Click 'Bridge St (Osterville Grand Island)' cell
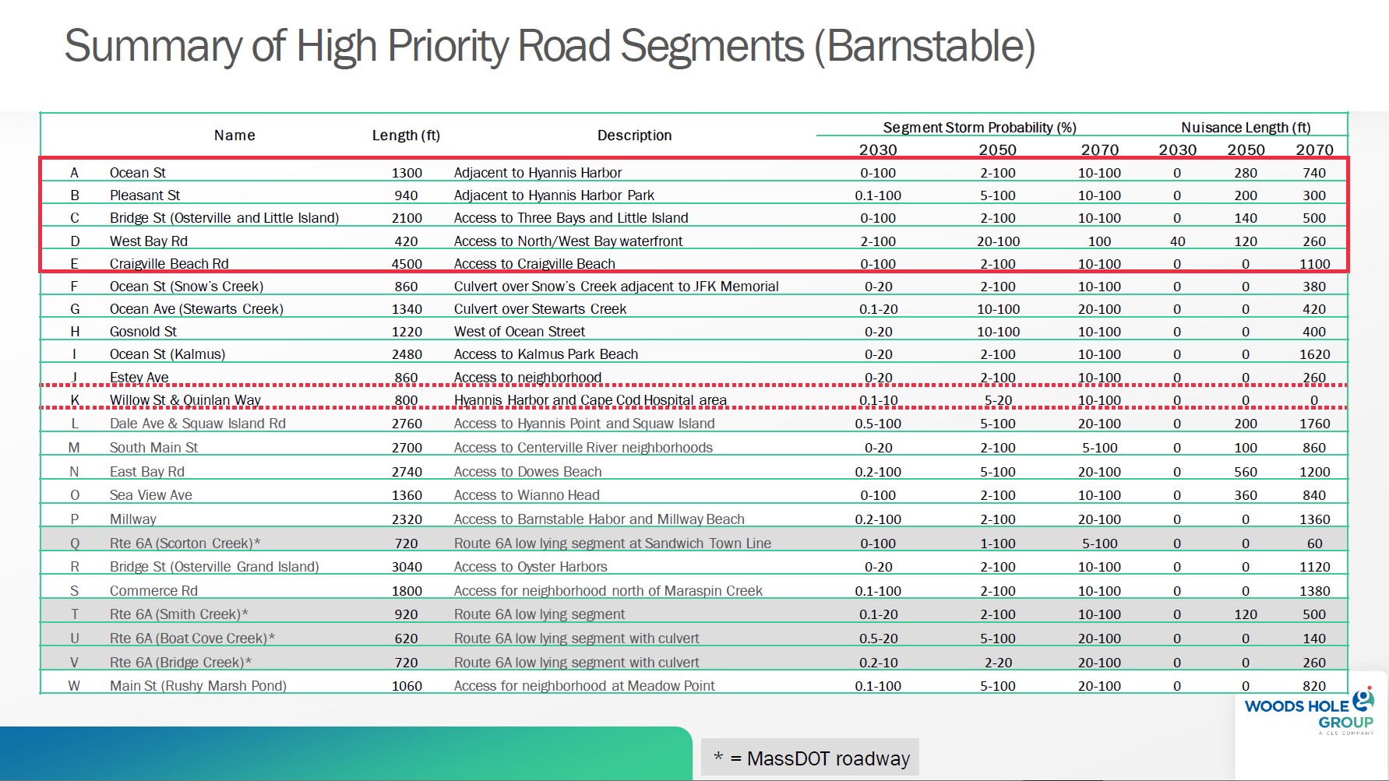 click(x=214, y=567)
